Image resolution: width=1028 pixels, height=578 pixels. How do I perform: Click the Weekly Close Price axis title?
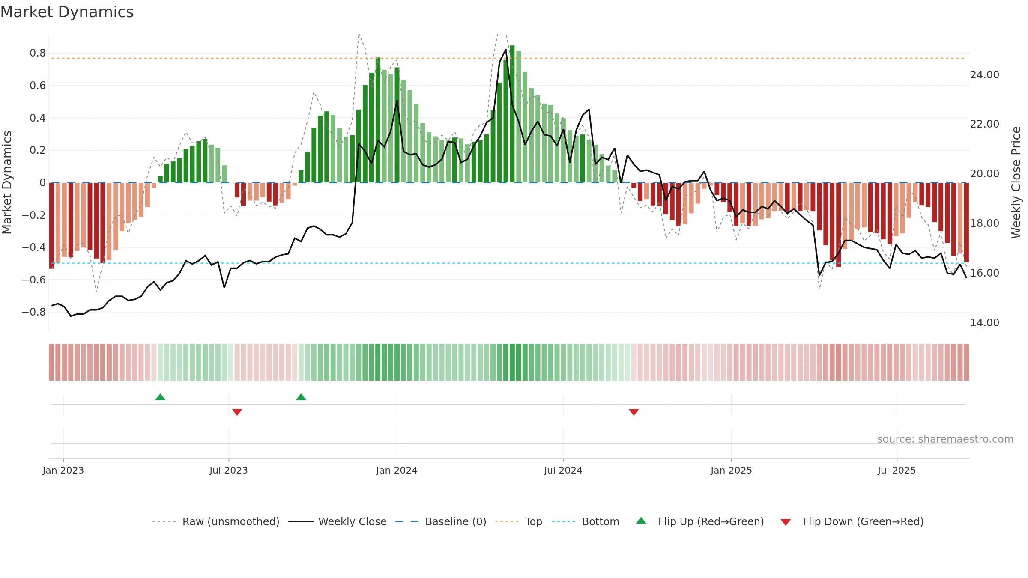point(1016,182)
